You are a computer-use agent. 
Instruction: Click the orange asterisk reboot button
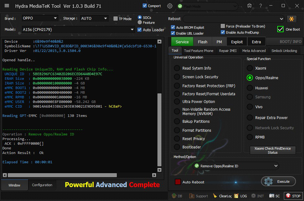[291, 19]
